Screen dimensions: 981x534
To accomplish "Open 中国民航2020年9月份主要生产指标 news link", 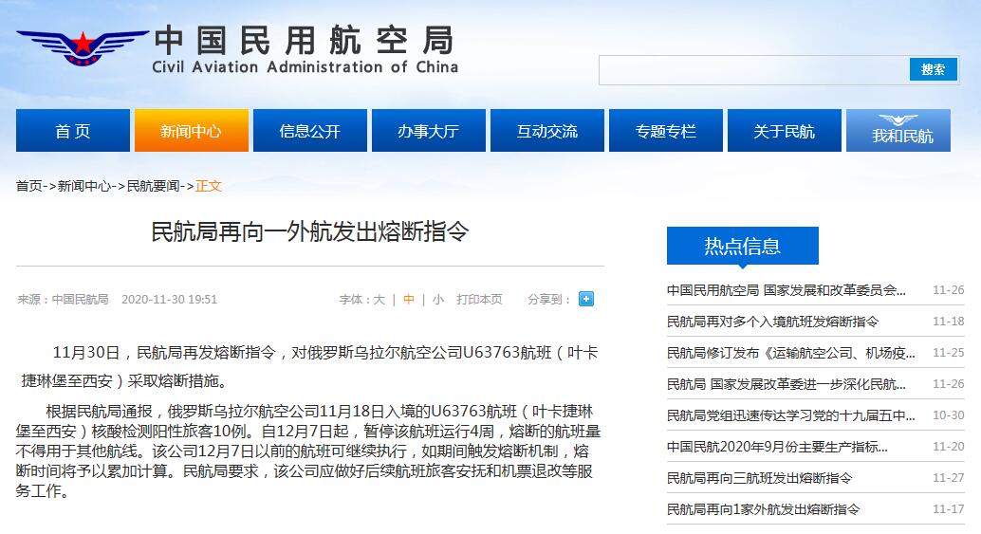I will 777,447.
